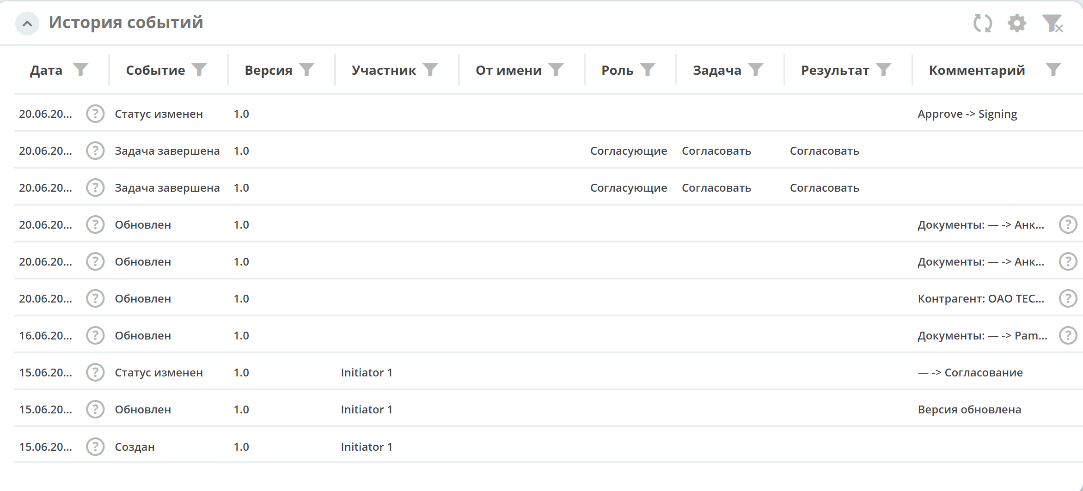Click Статус изменен in the — -> Согласование row
Viewport: 1083px width, 491px height.
pyautogui.click(x=159, y=373)
